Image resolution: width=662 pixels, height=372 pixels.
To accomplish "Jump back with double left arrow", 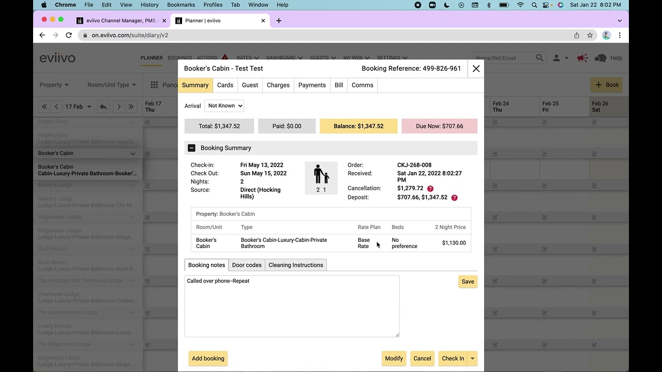I will coord(44,106).
